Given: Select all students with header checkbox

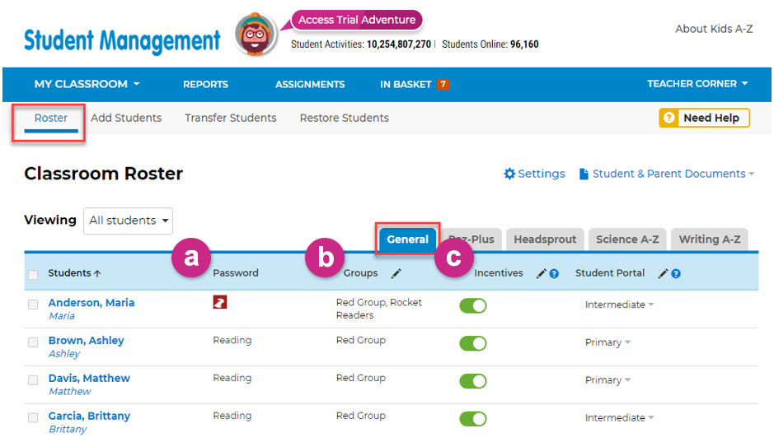Looking at the screenshot, I should [x=33, y=274].
